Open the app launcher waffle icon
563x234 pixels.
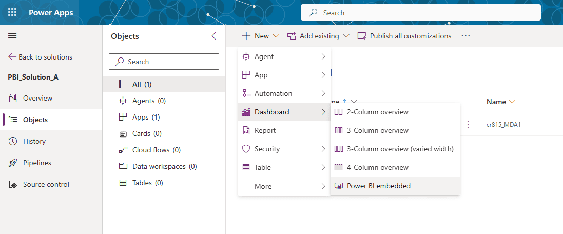tap(12, 12)
